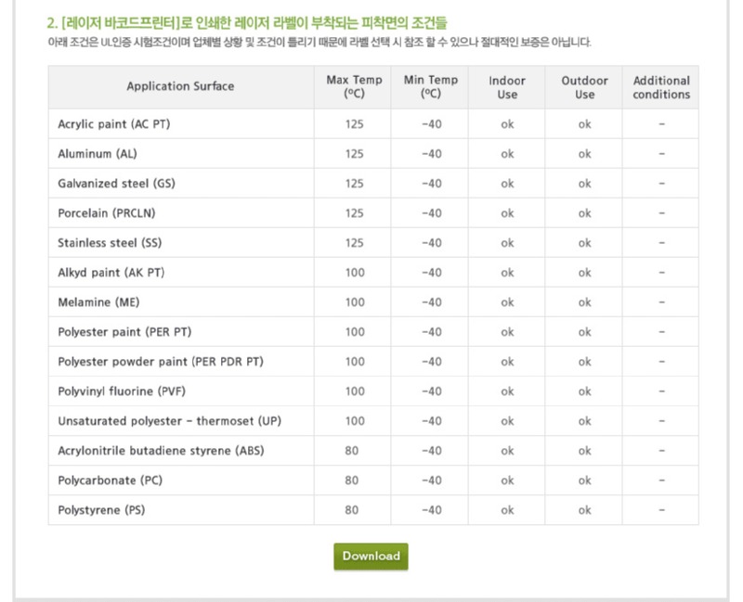743x602 pixels.
Task: Click the Galvanized steel (GS) cell
Action: 116,184
